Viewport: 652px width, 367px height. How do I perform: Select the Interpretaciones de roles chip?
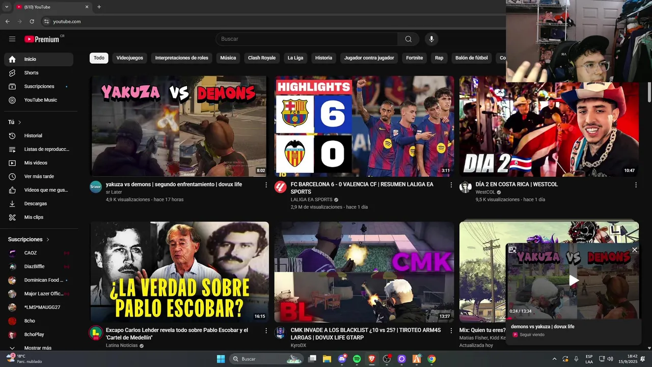(x=182, y=58)
